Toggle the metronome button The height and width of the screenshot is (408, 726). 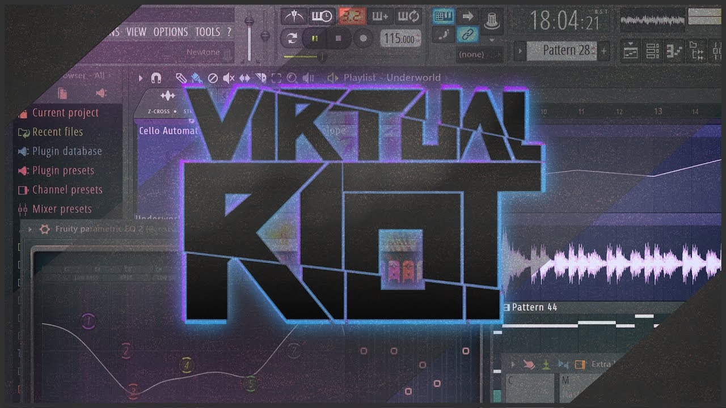click(x=294, y=16)
